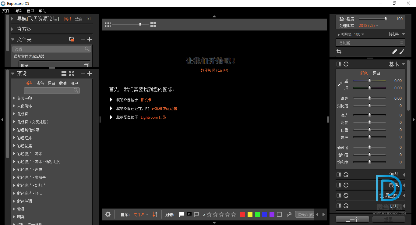Filter by no color label square
This screenshot has width=416, height=225.
pos(279,214)
